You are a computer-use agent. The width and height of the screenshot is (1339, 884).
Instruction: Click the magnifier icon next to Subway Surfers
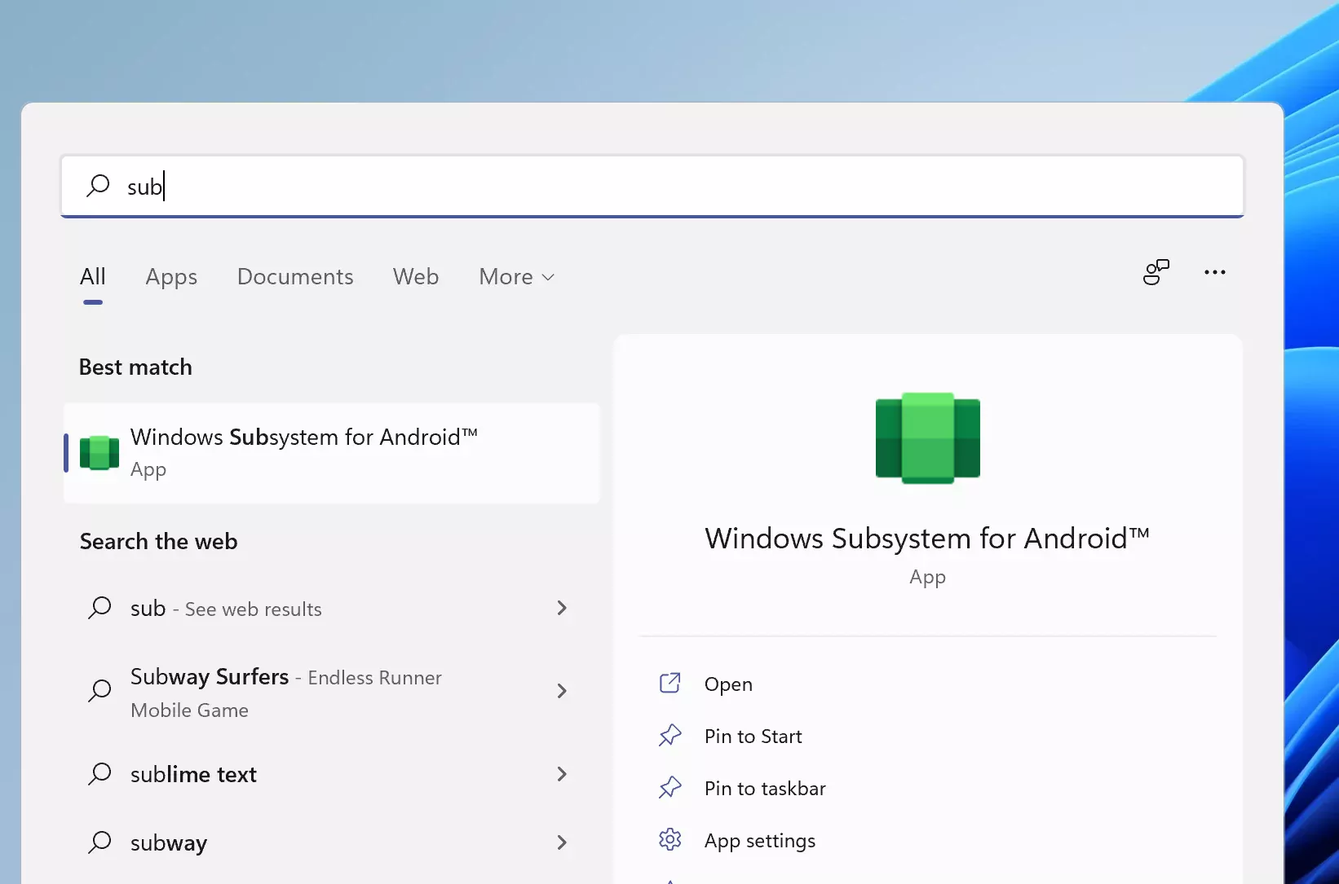click(x=99, y=691)
